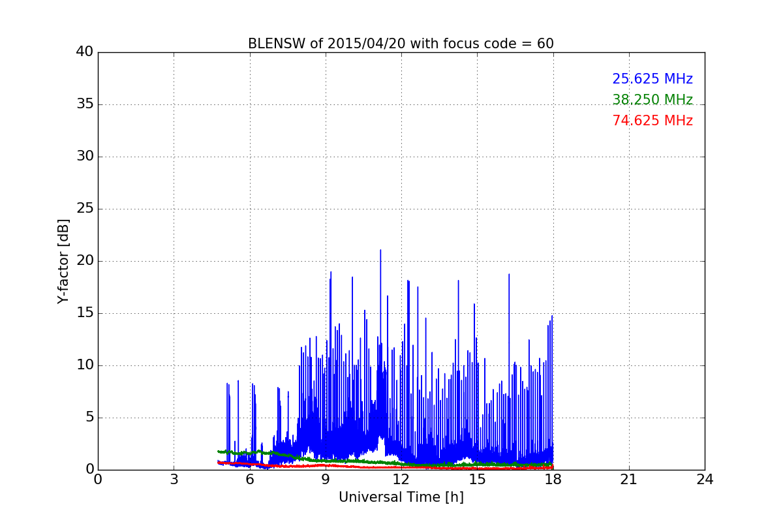Image resolution: width=783 pixels, height=522 pixels.
Task: Select the green 38.250 MHz legend label
Action: (652, 100)
